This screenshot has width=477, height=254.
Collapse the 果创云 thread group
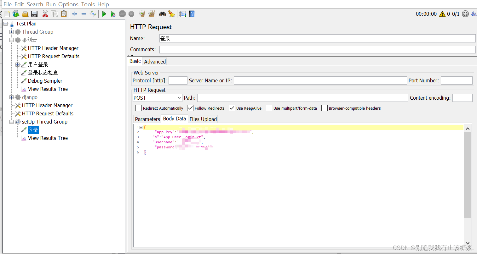[12, 40]
